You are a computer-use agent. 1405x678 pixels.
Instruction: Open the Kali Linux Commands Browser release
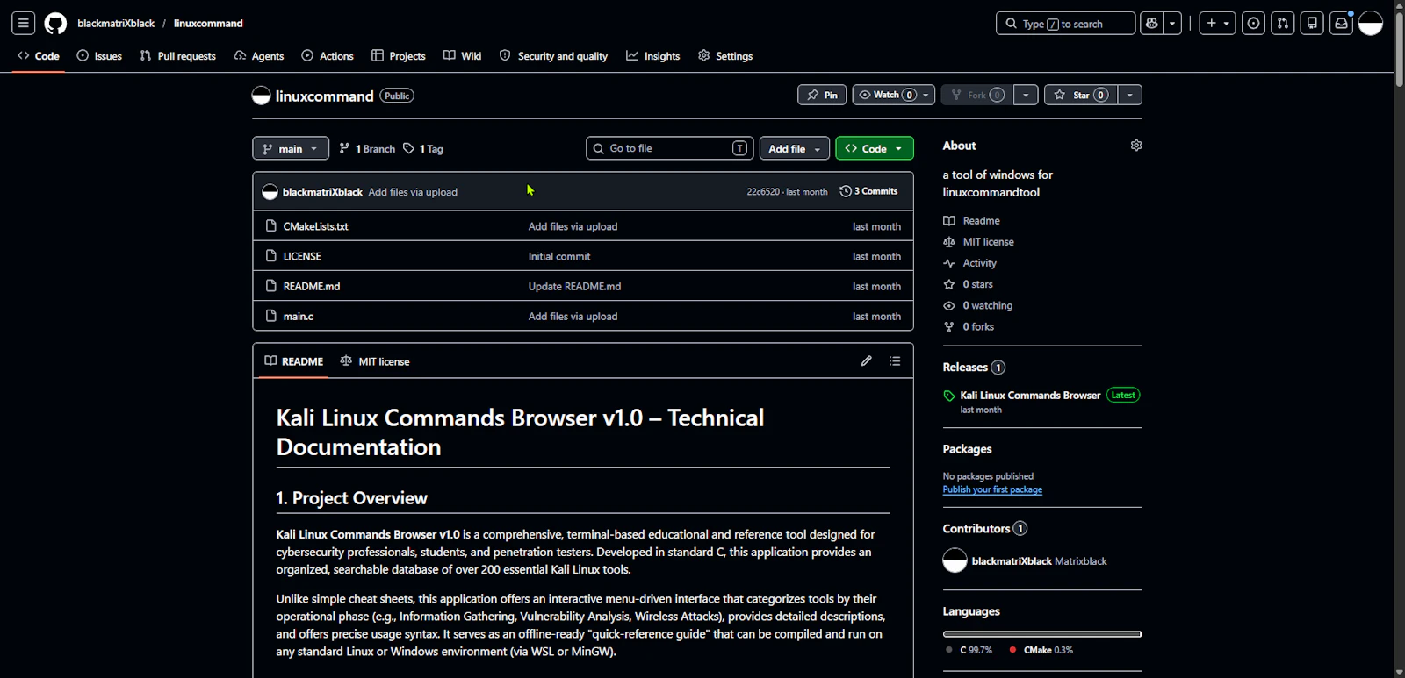pos(1030,396)
